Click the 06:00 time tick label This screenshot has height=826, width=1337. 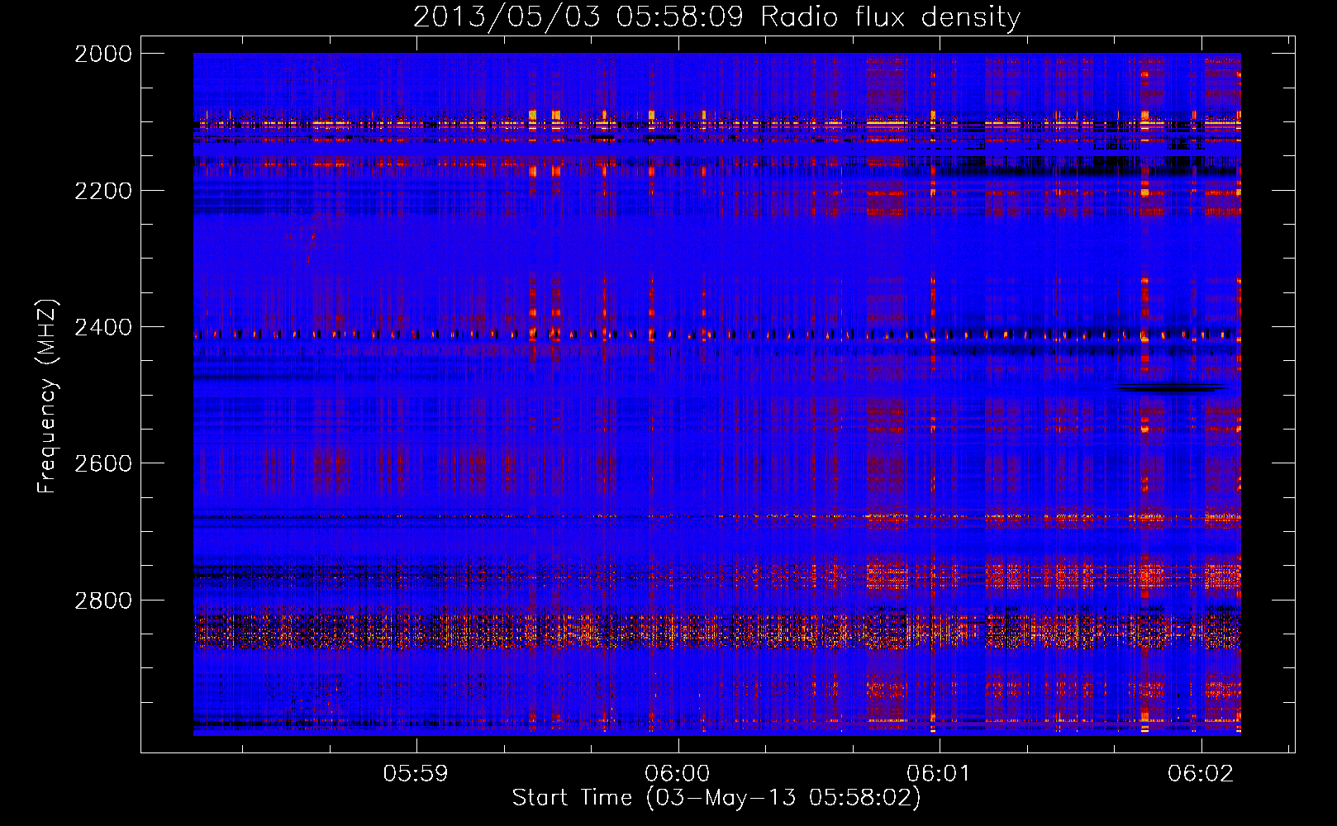click(x=678, y=773)
